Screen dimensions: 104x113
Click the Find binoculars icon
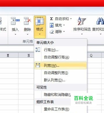click(x=100, y=21)
